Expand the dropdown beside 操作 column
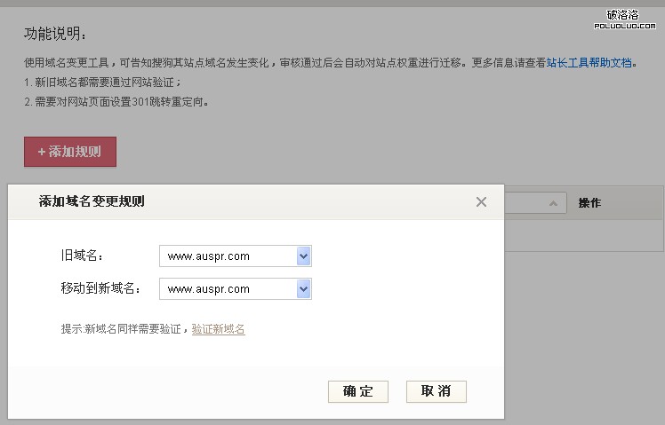The image size is (665, 425). (554, 203)
